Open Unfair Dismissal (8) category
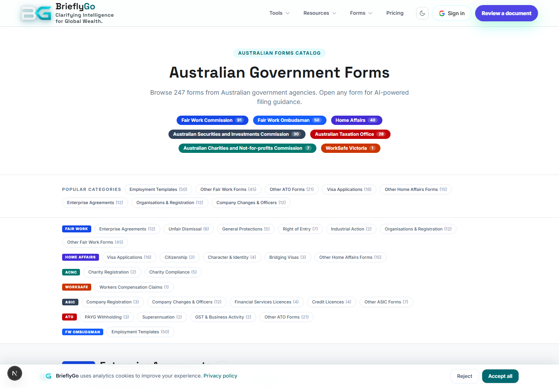 189,229
